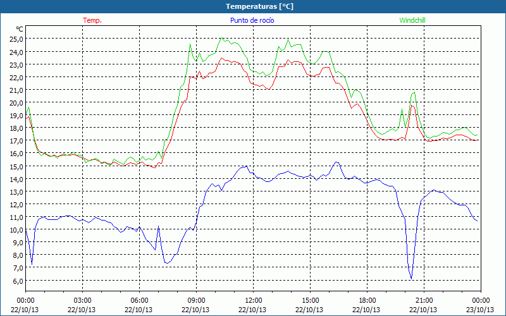Click the 10,0 y-axis value

[16, 230]
